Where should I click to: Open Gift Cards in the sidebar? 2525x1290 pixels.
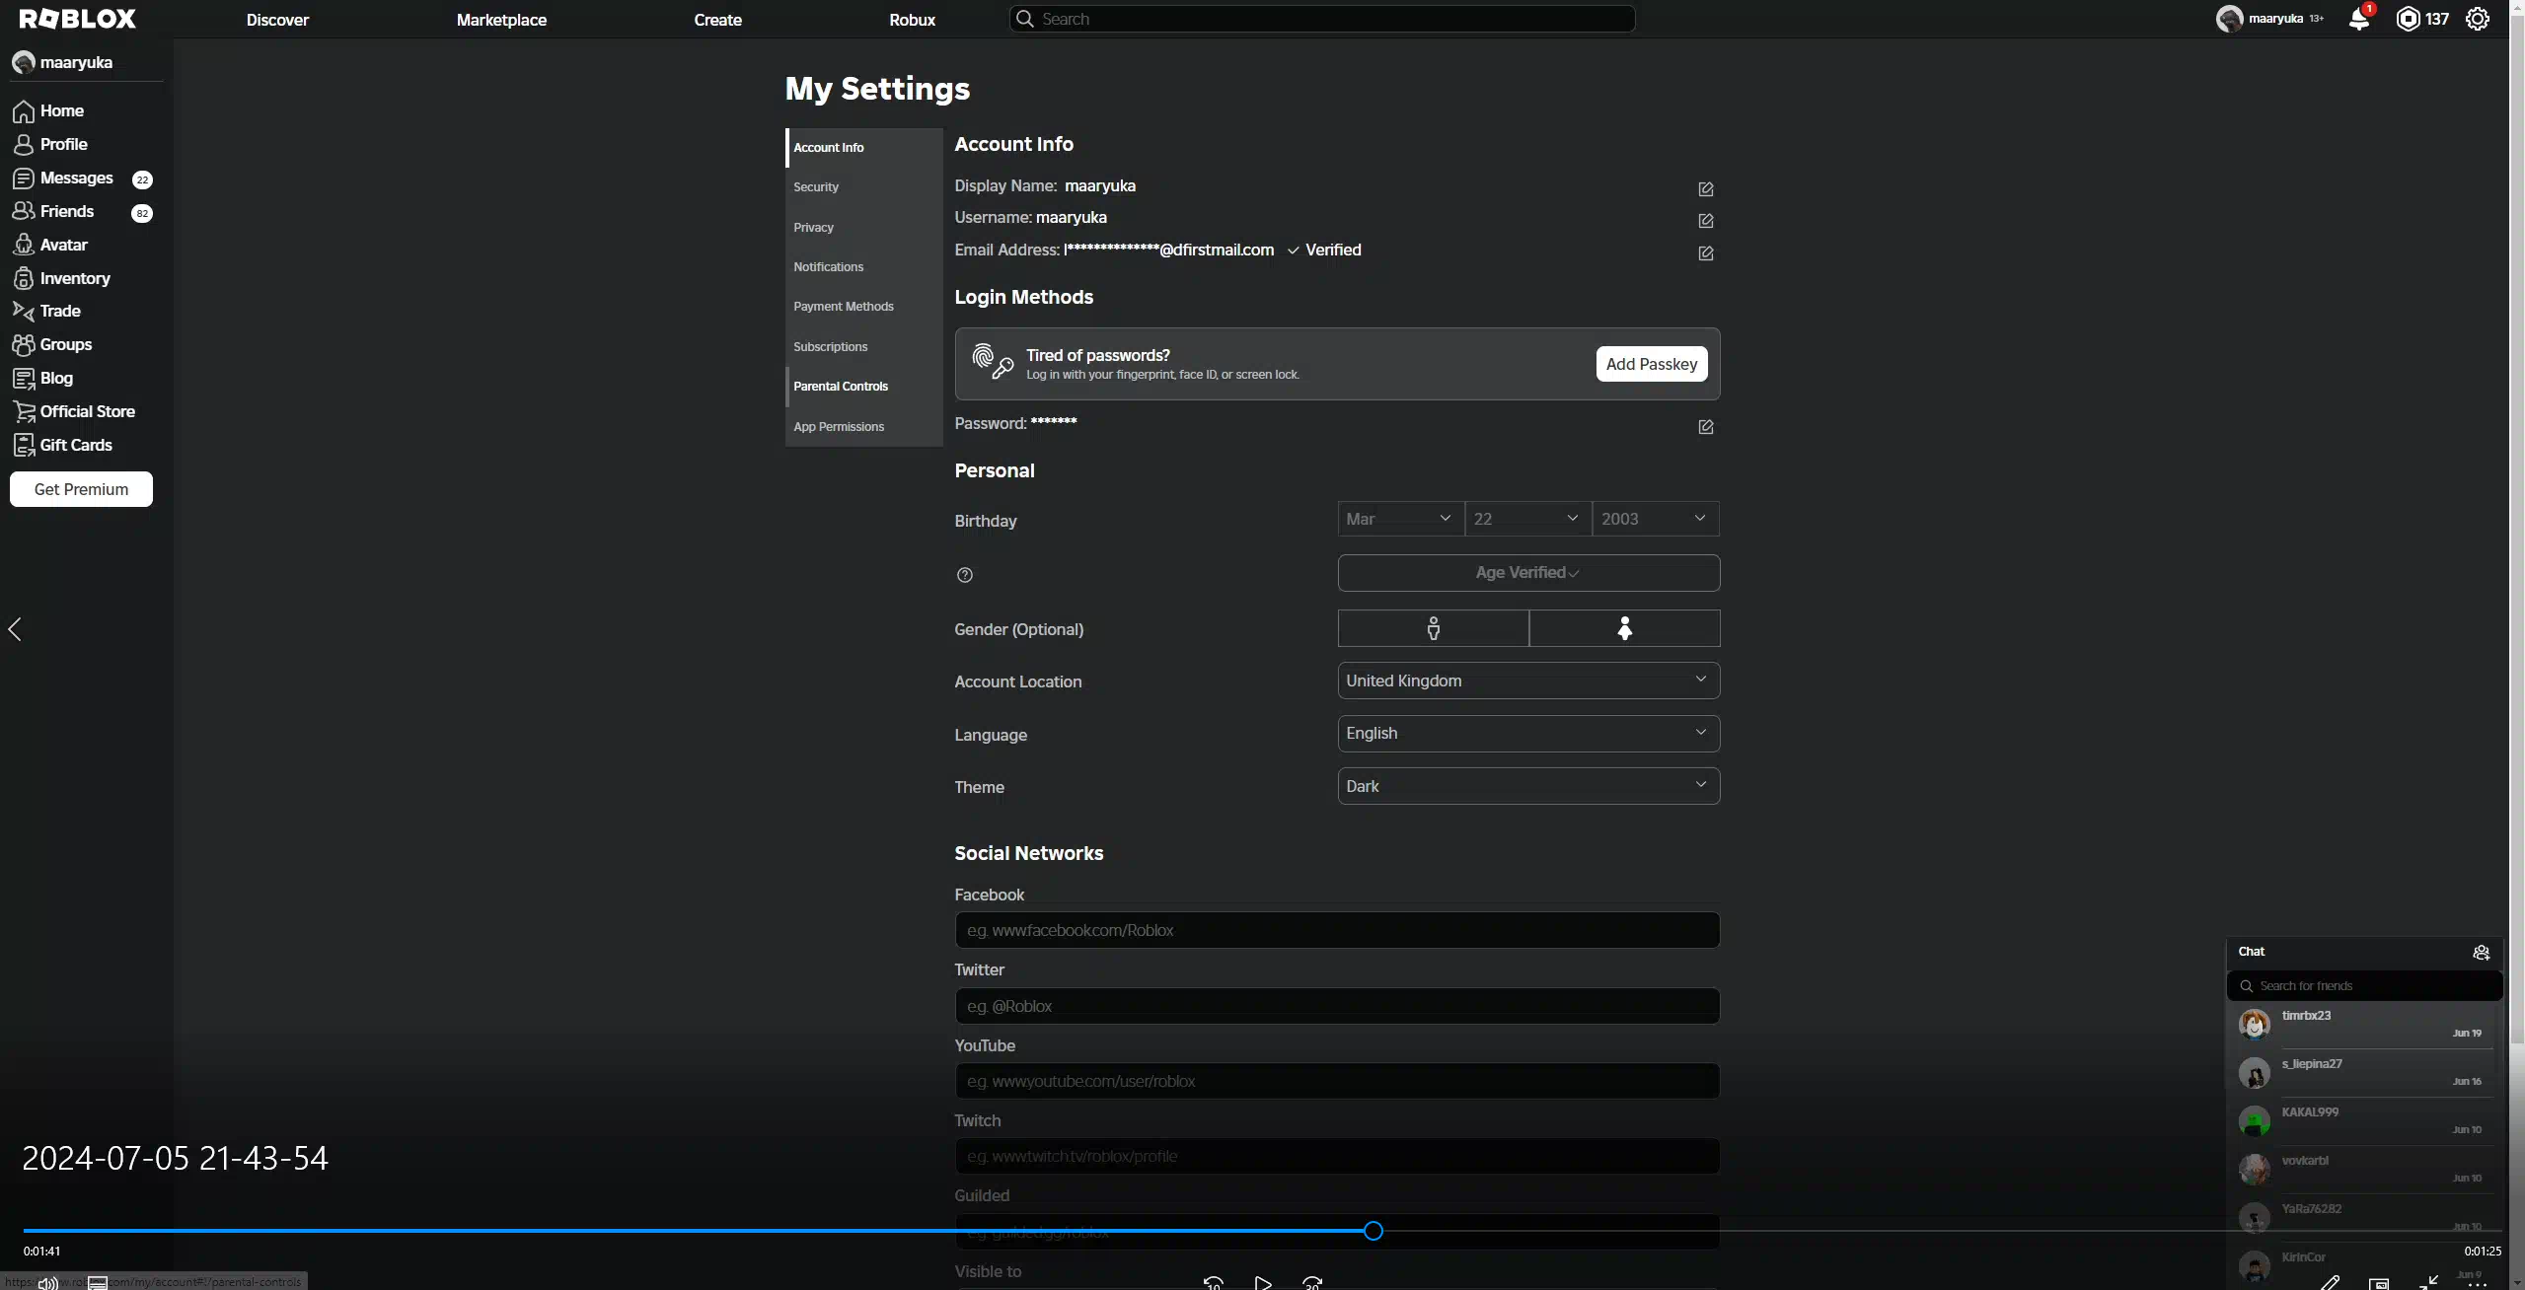[63, 445]
